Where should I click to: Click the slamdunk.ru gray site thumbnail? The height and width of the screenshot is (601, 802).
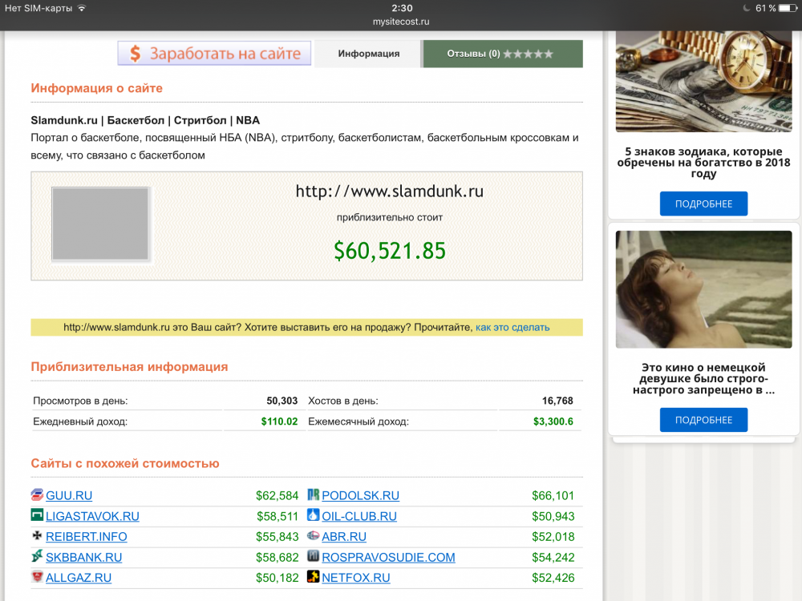[100, 224]
